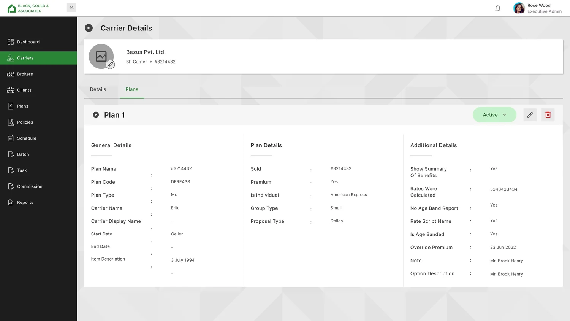Click the General Details heading
Image resolution: width=570 pixels, height=321 pixels.
[111, 145]
